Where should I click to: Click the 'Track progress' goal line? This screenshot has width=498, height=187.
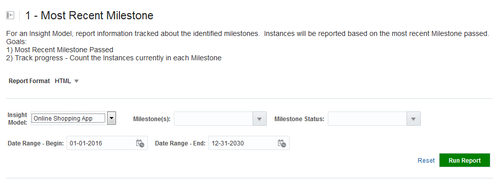coord(114,58)
